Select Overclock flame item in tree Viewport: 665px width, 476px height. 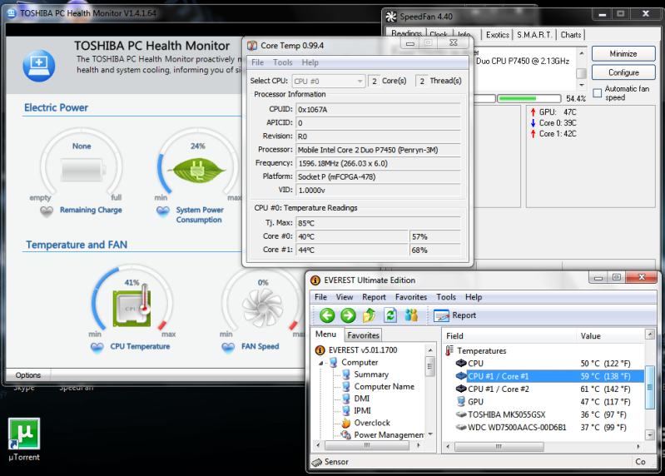click(x=366, y=423)
